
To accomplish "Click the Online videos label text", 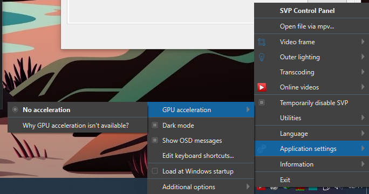I will (x=299, y=87).
